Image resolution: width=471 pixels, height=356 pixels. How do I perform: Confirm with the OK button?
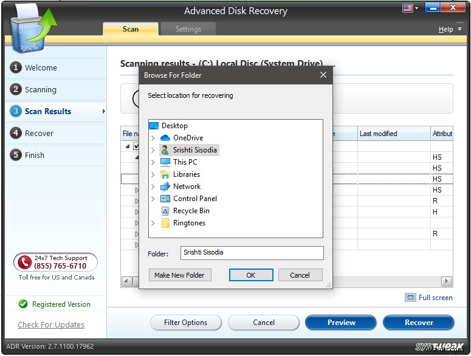pos(251,275)
